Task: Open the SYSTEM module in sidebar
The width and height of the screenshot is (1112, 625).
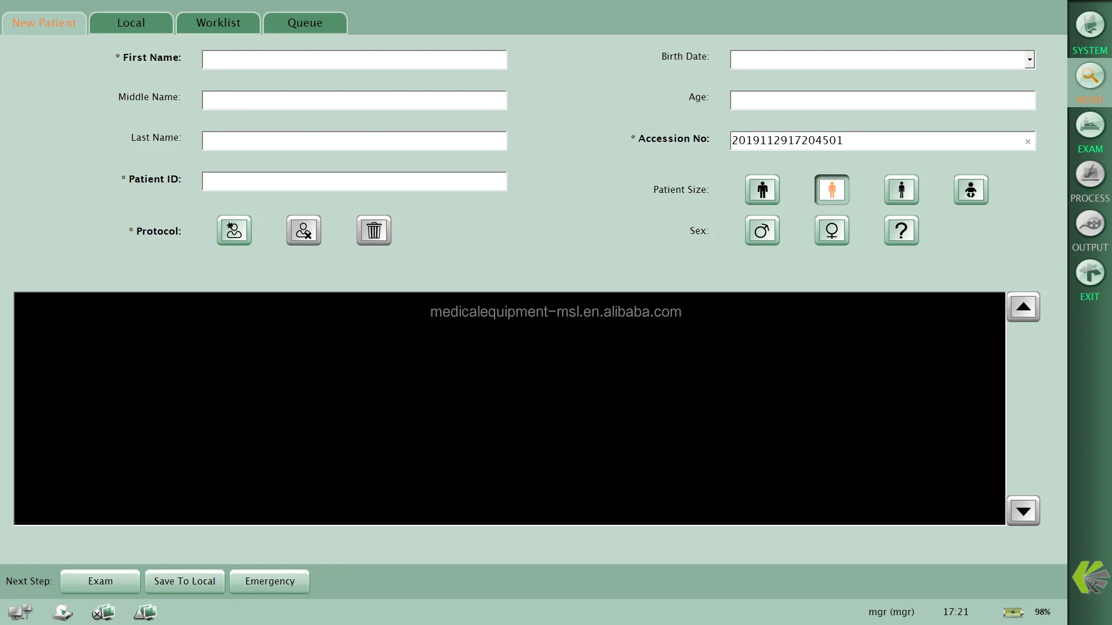Action: tap(1089, 26)
